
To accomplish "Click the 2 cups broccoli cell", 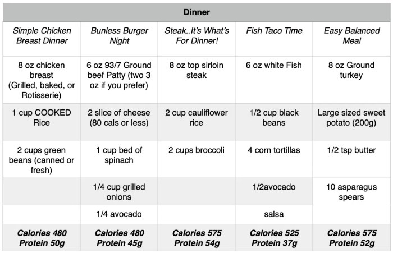I will click(x=196, y=150).
